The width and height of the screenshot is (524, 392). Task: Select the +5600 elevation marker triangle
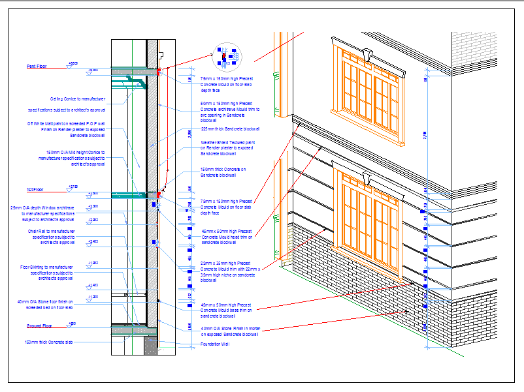[x=70, y=64]
